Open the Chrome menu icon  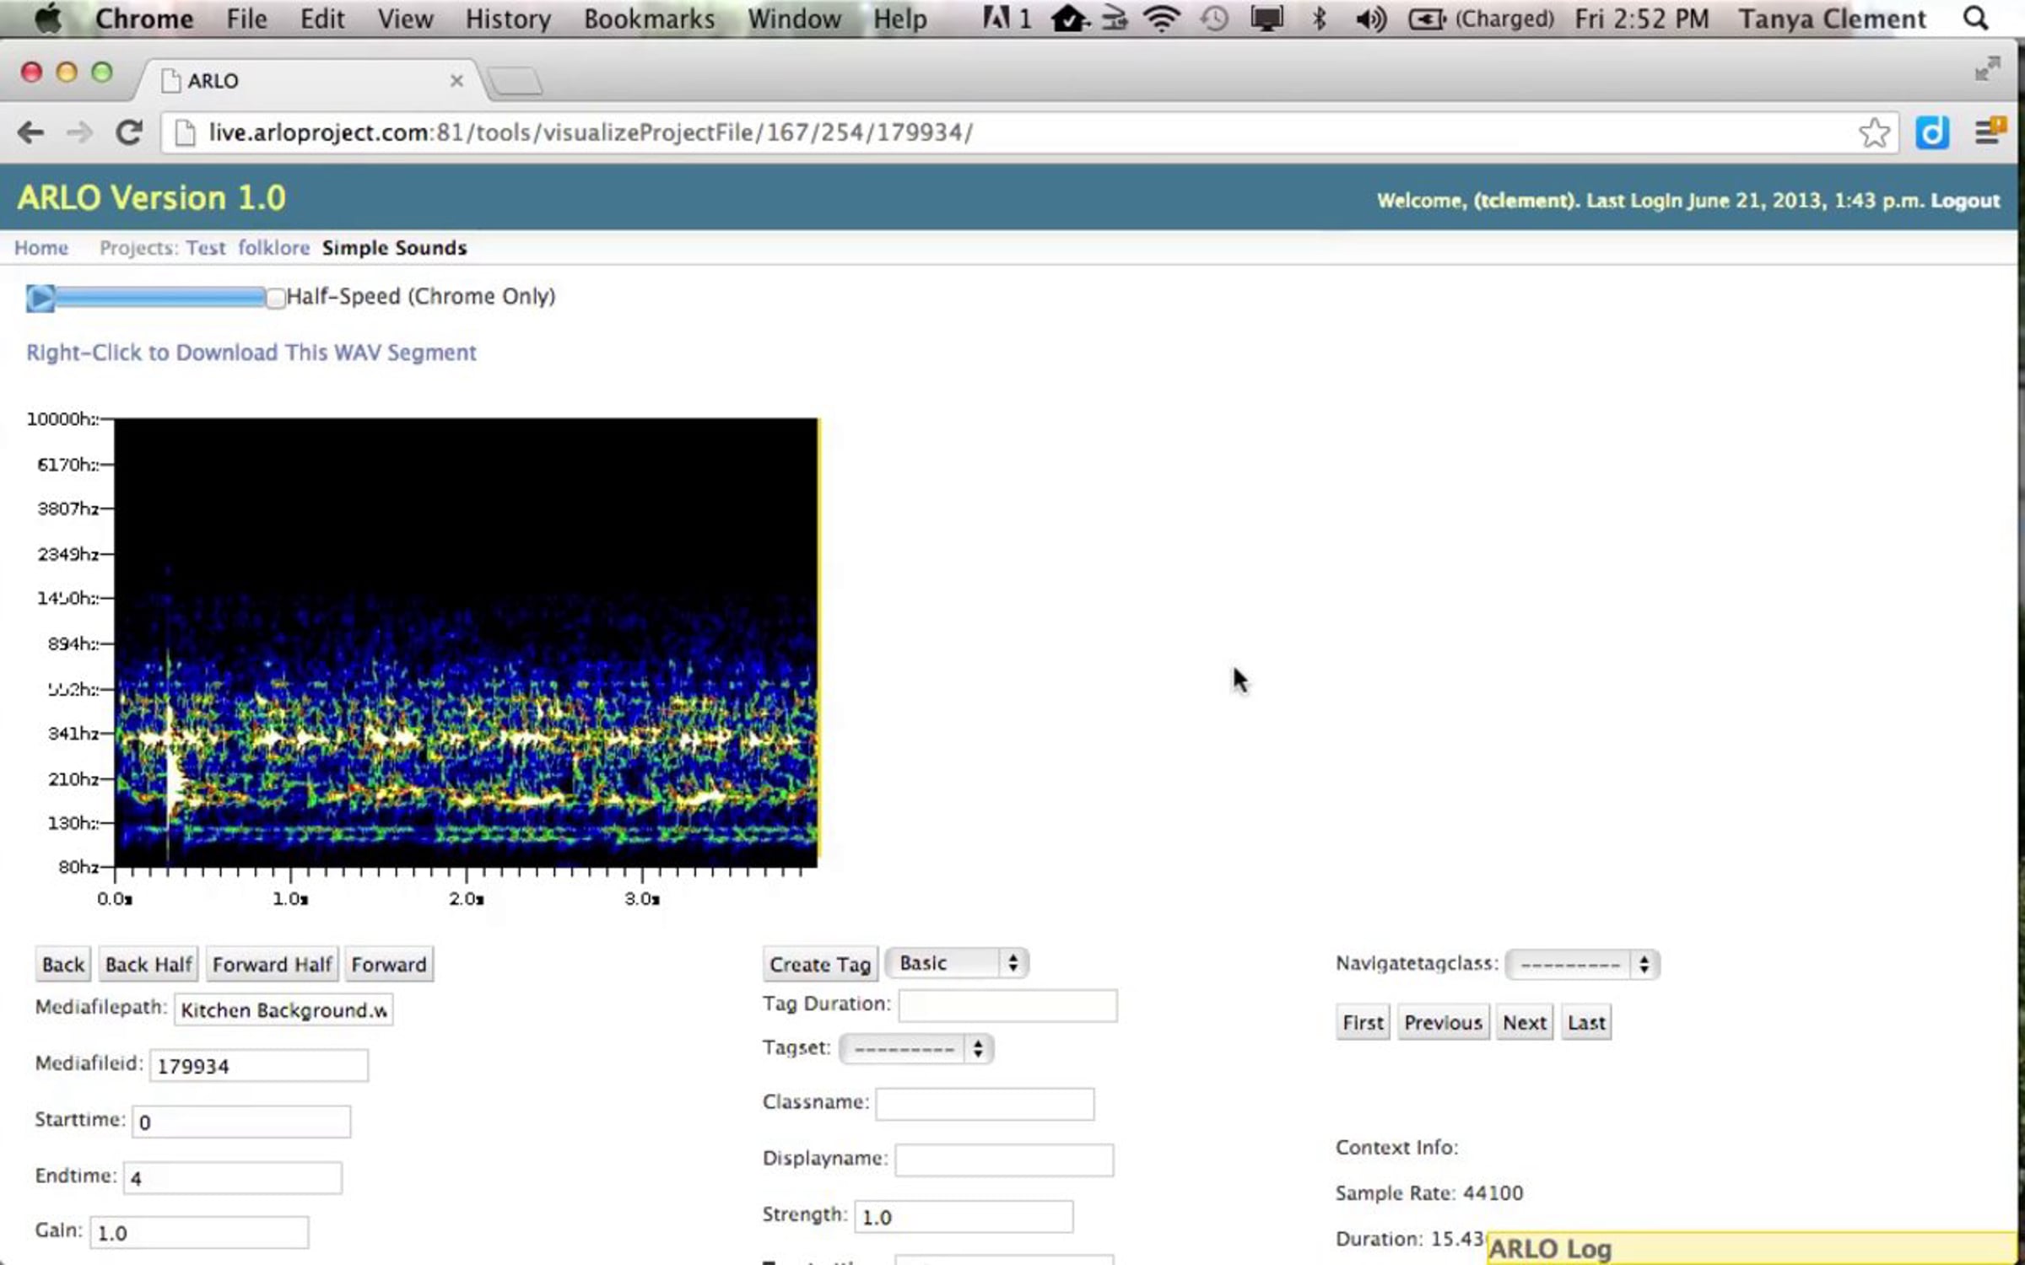(x=1988, y=132)
